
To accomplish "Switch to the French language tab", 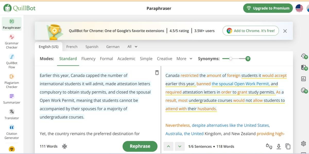I will [x=72, y=46].
